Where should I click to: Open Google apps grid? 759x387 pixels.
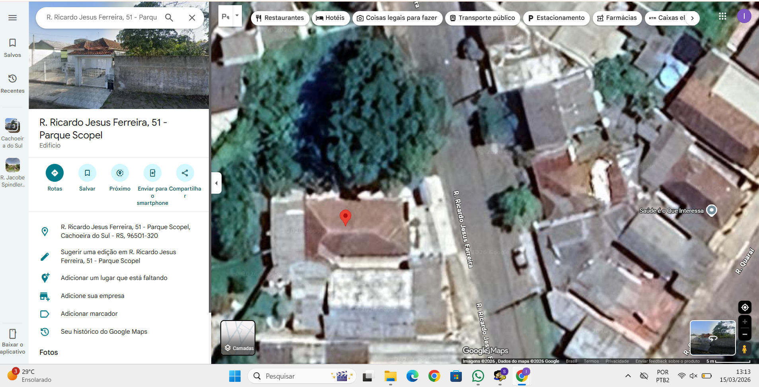(722, 16)
